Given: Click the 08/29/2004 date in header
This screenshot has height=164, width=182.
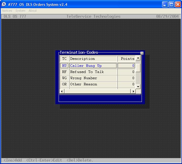Looking at the screenshot, I should tap(167, 16).
